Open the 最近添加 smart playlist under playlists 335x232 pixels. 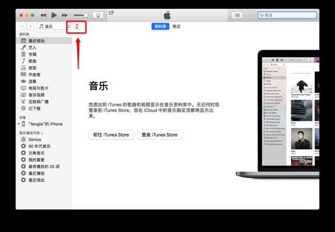tap(44, 180)
